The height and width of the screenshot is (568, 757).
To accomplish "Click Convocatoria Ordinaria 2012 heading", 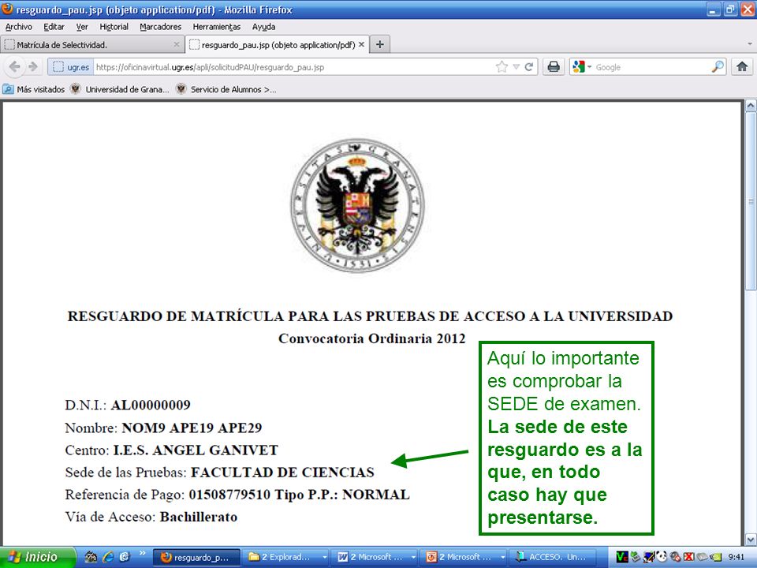I will [x=371, y=338].
